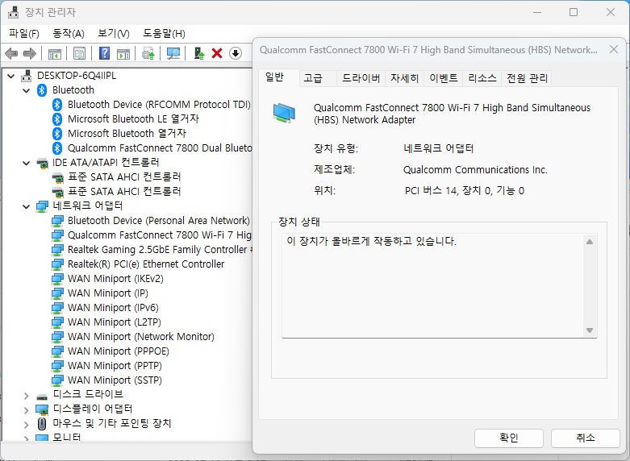Collapse the 네트워크 어댑터 category
Screen dimensions: 630x461
[27, 206]
